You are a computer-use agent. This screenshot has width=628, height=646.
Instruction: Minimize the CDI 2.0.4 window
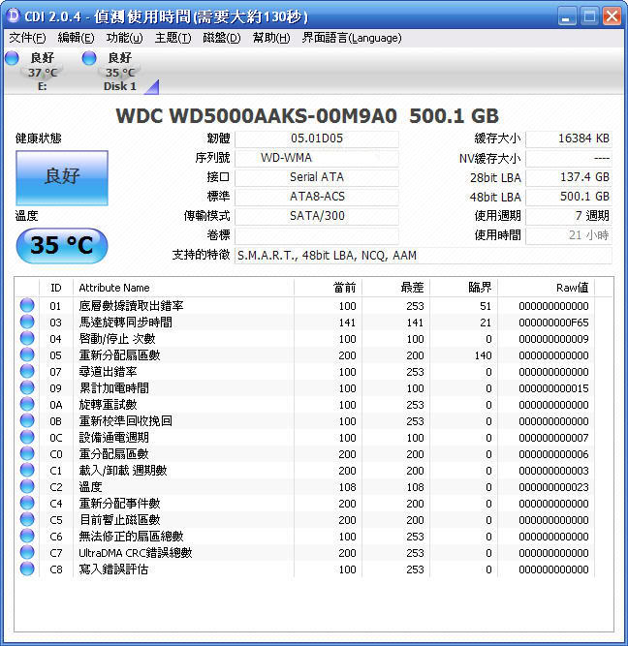point(567,16)
